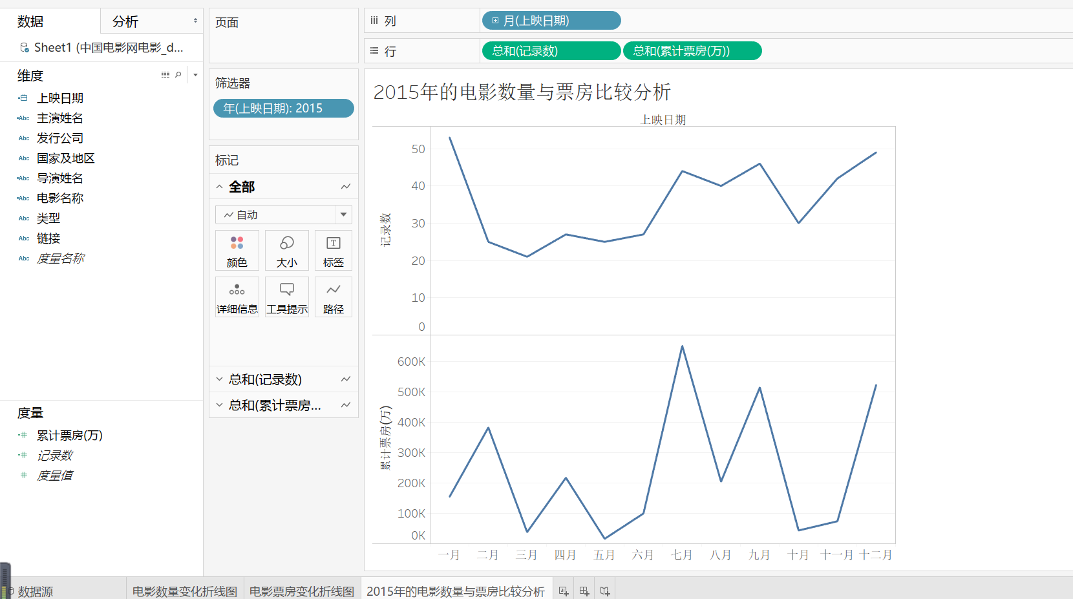Image resolution: width=1073 pixels, height=599 pixels.
Task: Open the 标签 label mark card
Action: 334,251
